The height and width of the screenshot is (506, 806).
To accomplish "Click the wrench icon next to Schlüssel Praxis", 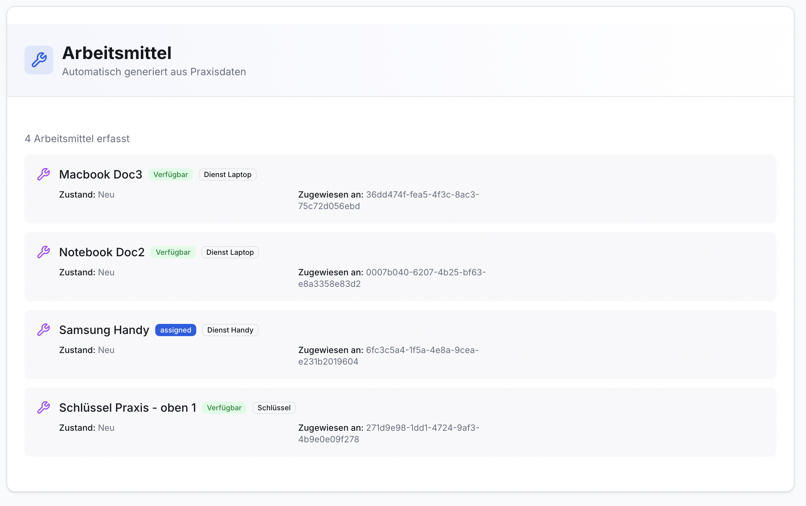I will 44,407.
